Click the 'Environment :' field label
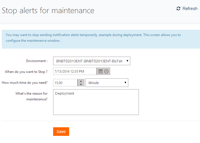200x143 pixels. point(37,61)
